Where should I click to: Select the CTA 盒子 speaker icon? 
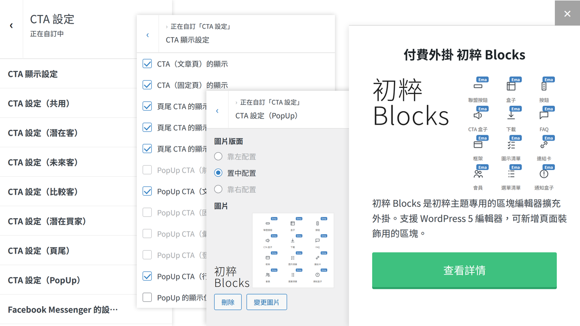[x=478, y=115]
